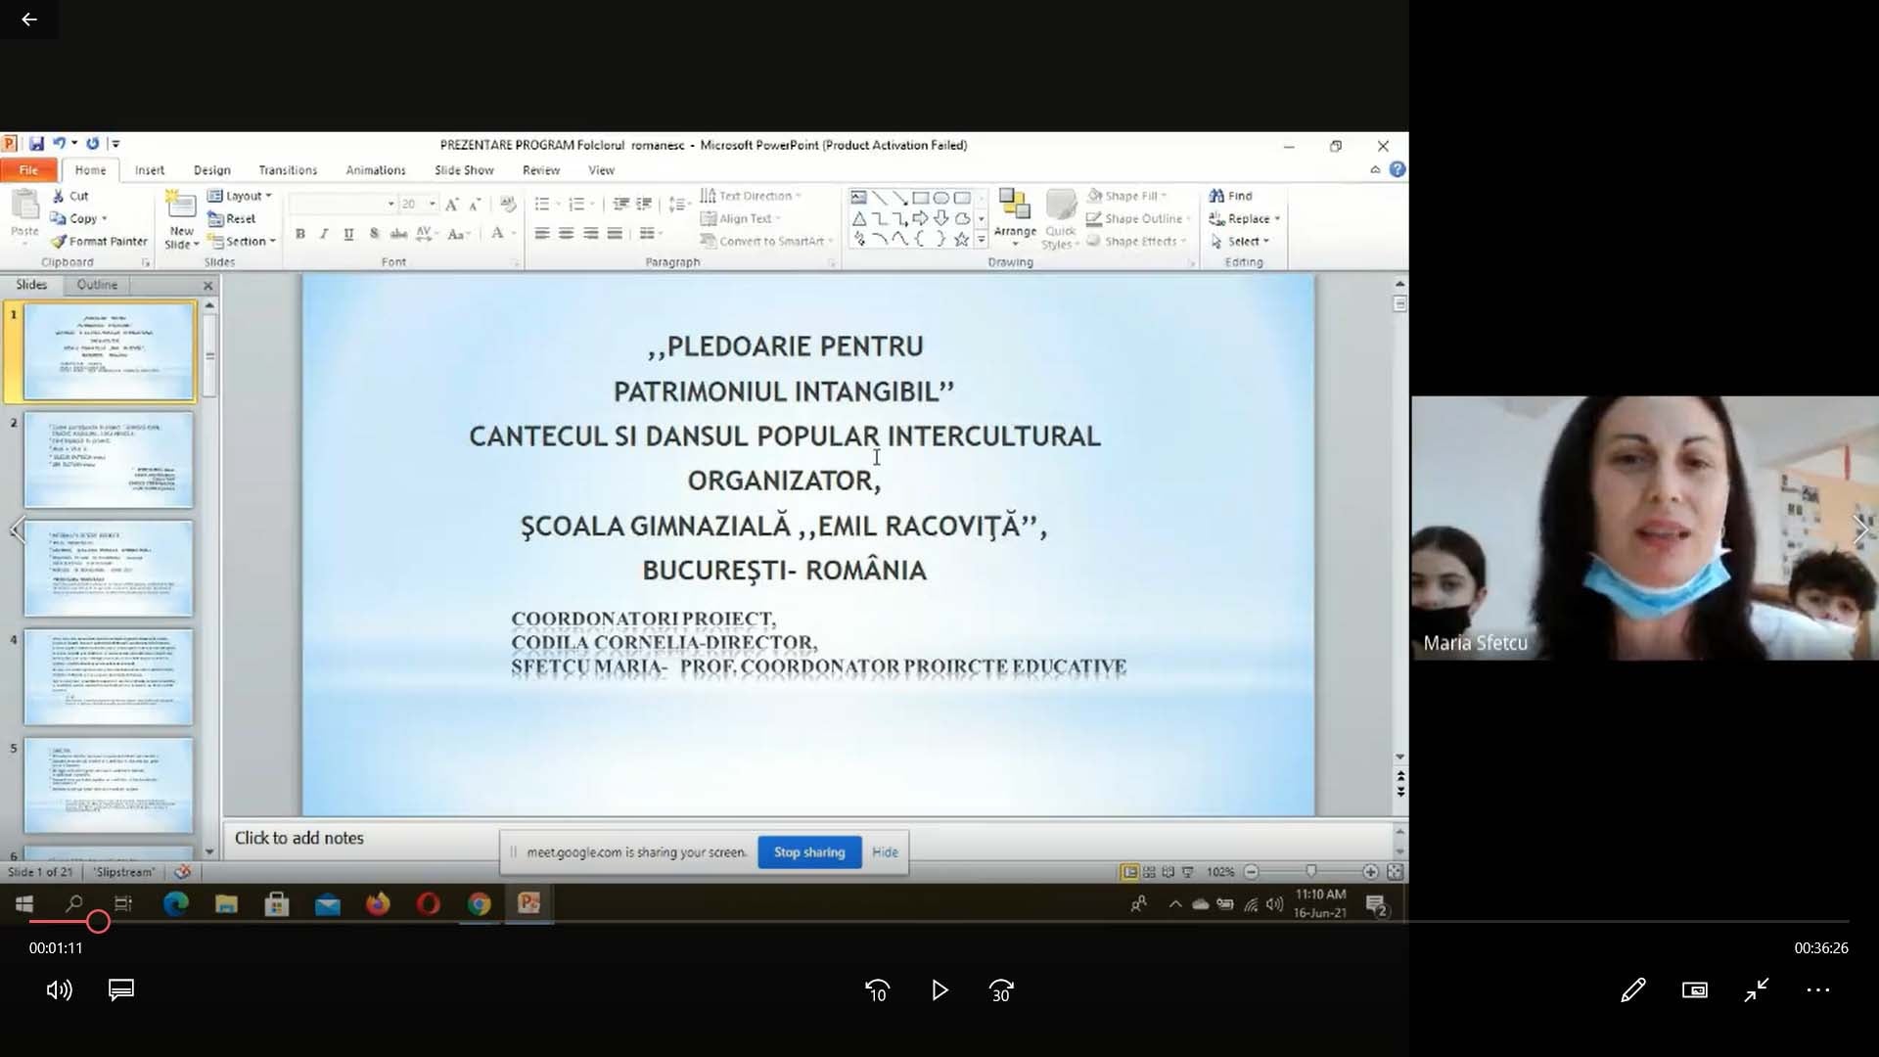Close the slides thumbnail pane

coord(207,286)
